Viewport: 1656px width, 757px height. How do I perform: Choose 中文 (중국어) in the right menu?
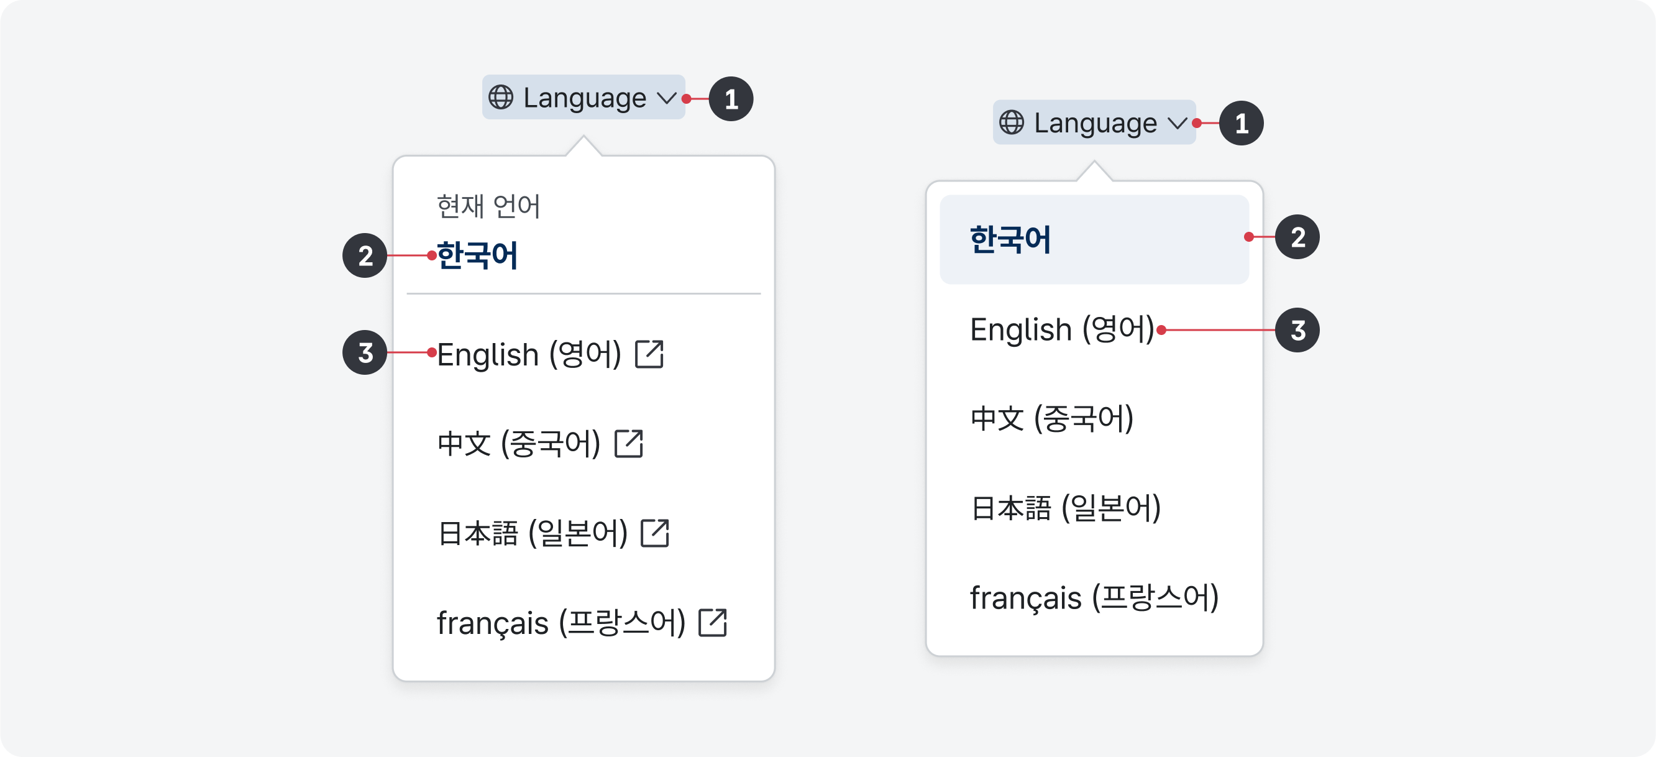(x=1052, y=419)
